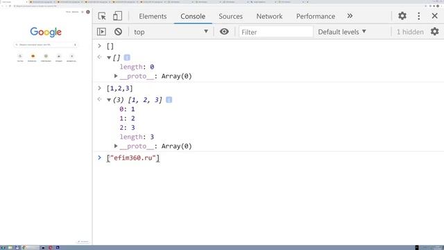Click info badge beside (3) [1, 2, 3]
Image resolution: width=444 pixels, height=250 pixels.
click(169, 100)
